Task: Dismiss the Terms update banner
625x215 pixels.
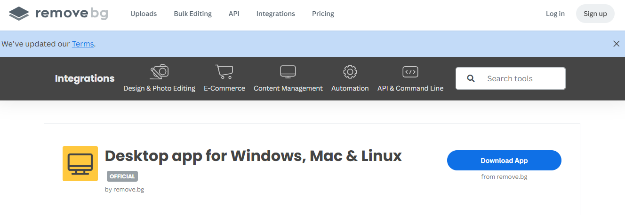Action: pyautogui.click(x=616, y=44)
